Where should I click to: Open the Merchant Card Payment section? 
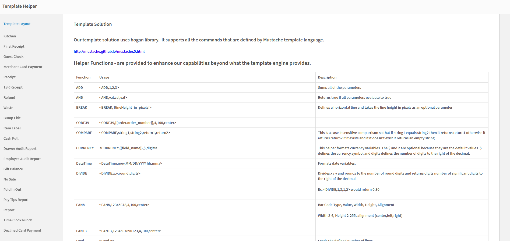pyautogui.click(x=23, y=67)
